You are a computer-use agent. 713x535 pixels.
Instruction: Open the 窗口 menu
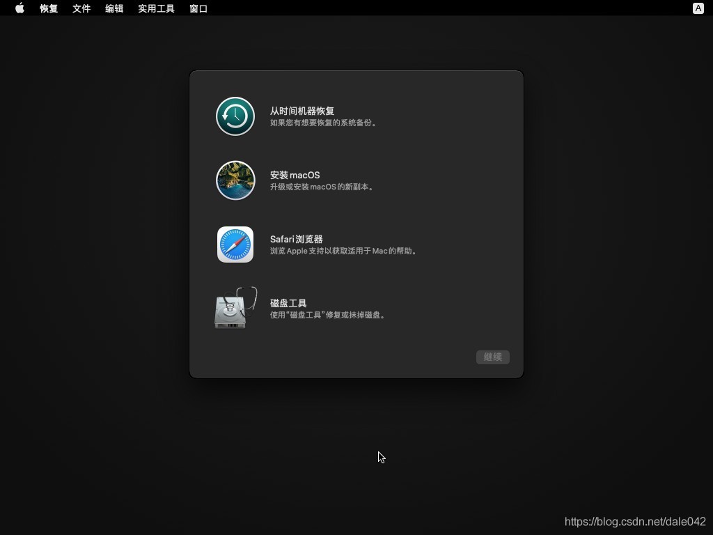pyautogui.click(x=198, y=8)
